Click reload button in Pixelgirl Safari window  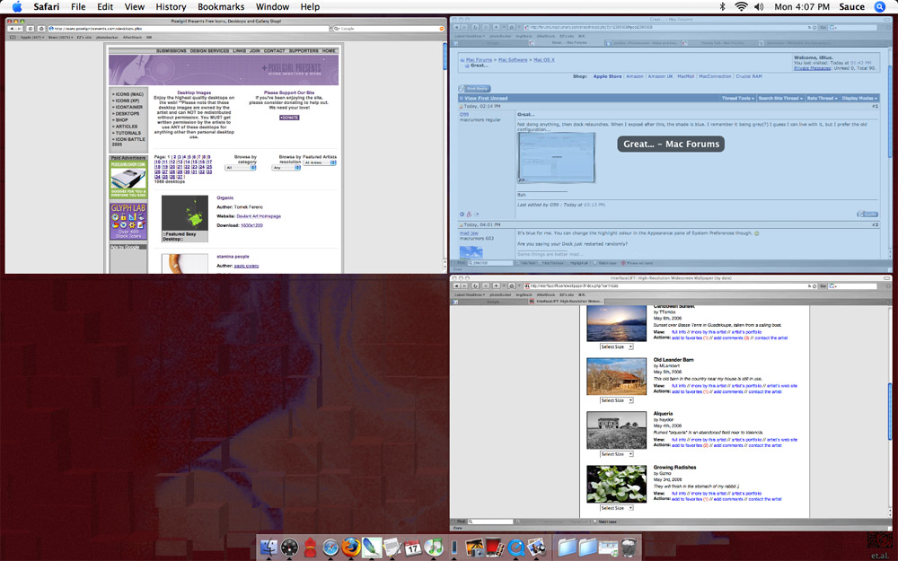[x=31, y=28]
